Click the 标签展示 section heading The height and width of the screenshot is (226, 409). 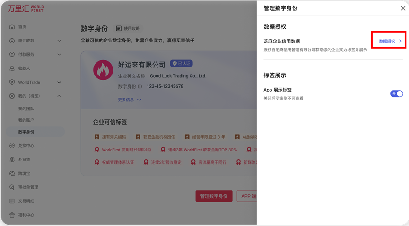point(275,75)
